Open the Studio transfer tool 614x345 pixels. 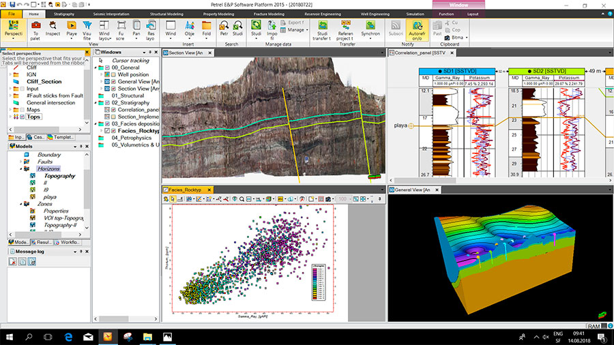322,30
